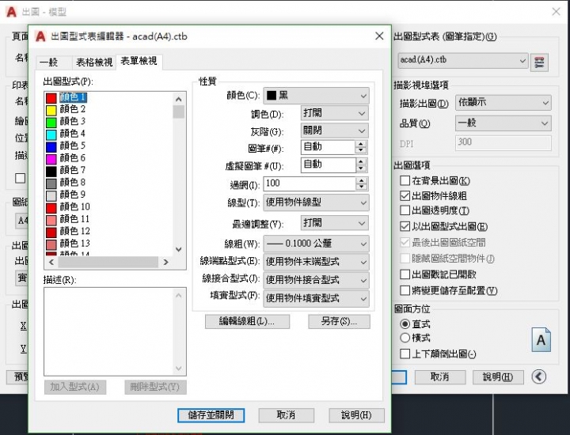
Task: Click 儲存並關閉 save and close button
Action: point(211,415)
